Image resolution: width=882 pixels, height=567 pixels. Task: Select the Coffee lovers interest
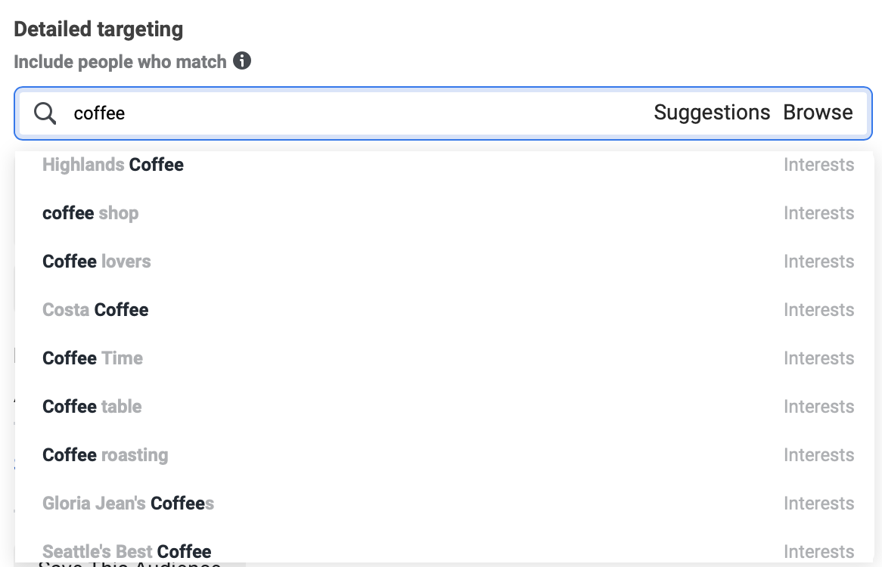pos(97,262)
